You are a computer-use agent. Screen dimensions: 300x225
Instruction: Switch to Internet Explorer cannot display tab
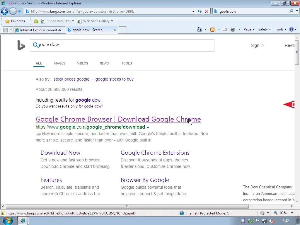point(40,30)
